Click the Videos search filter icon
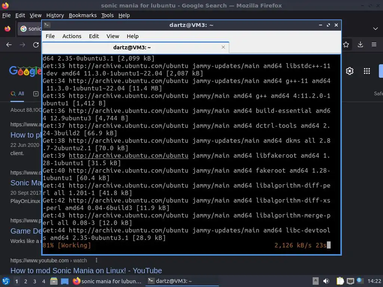The height and width of the screenshot is (287, 383). coord(36,94)
